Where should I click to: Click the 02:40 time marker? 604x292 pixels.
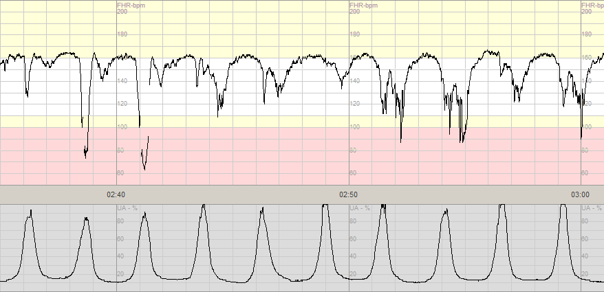(x=116, y=194)
